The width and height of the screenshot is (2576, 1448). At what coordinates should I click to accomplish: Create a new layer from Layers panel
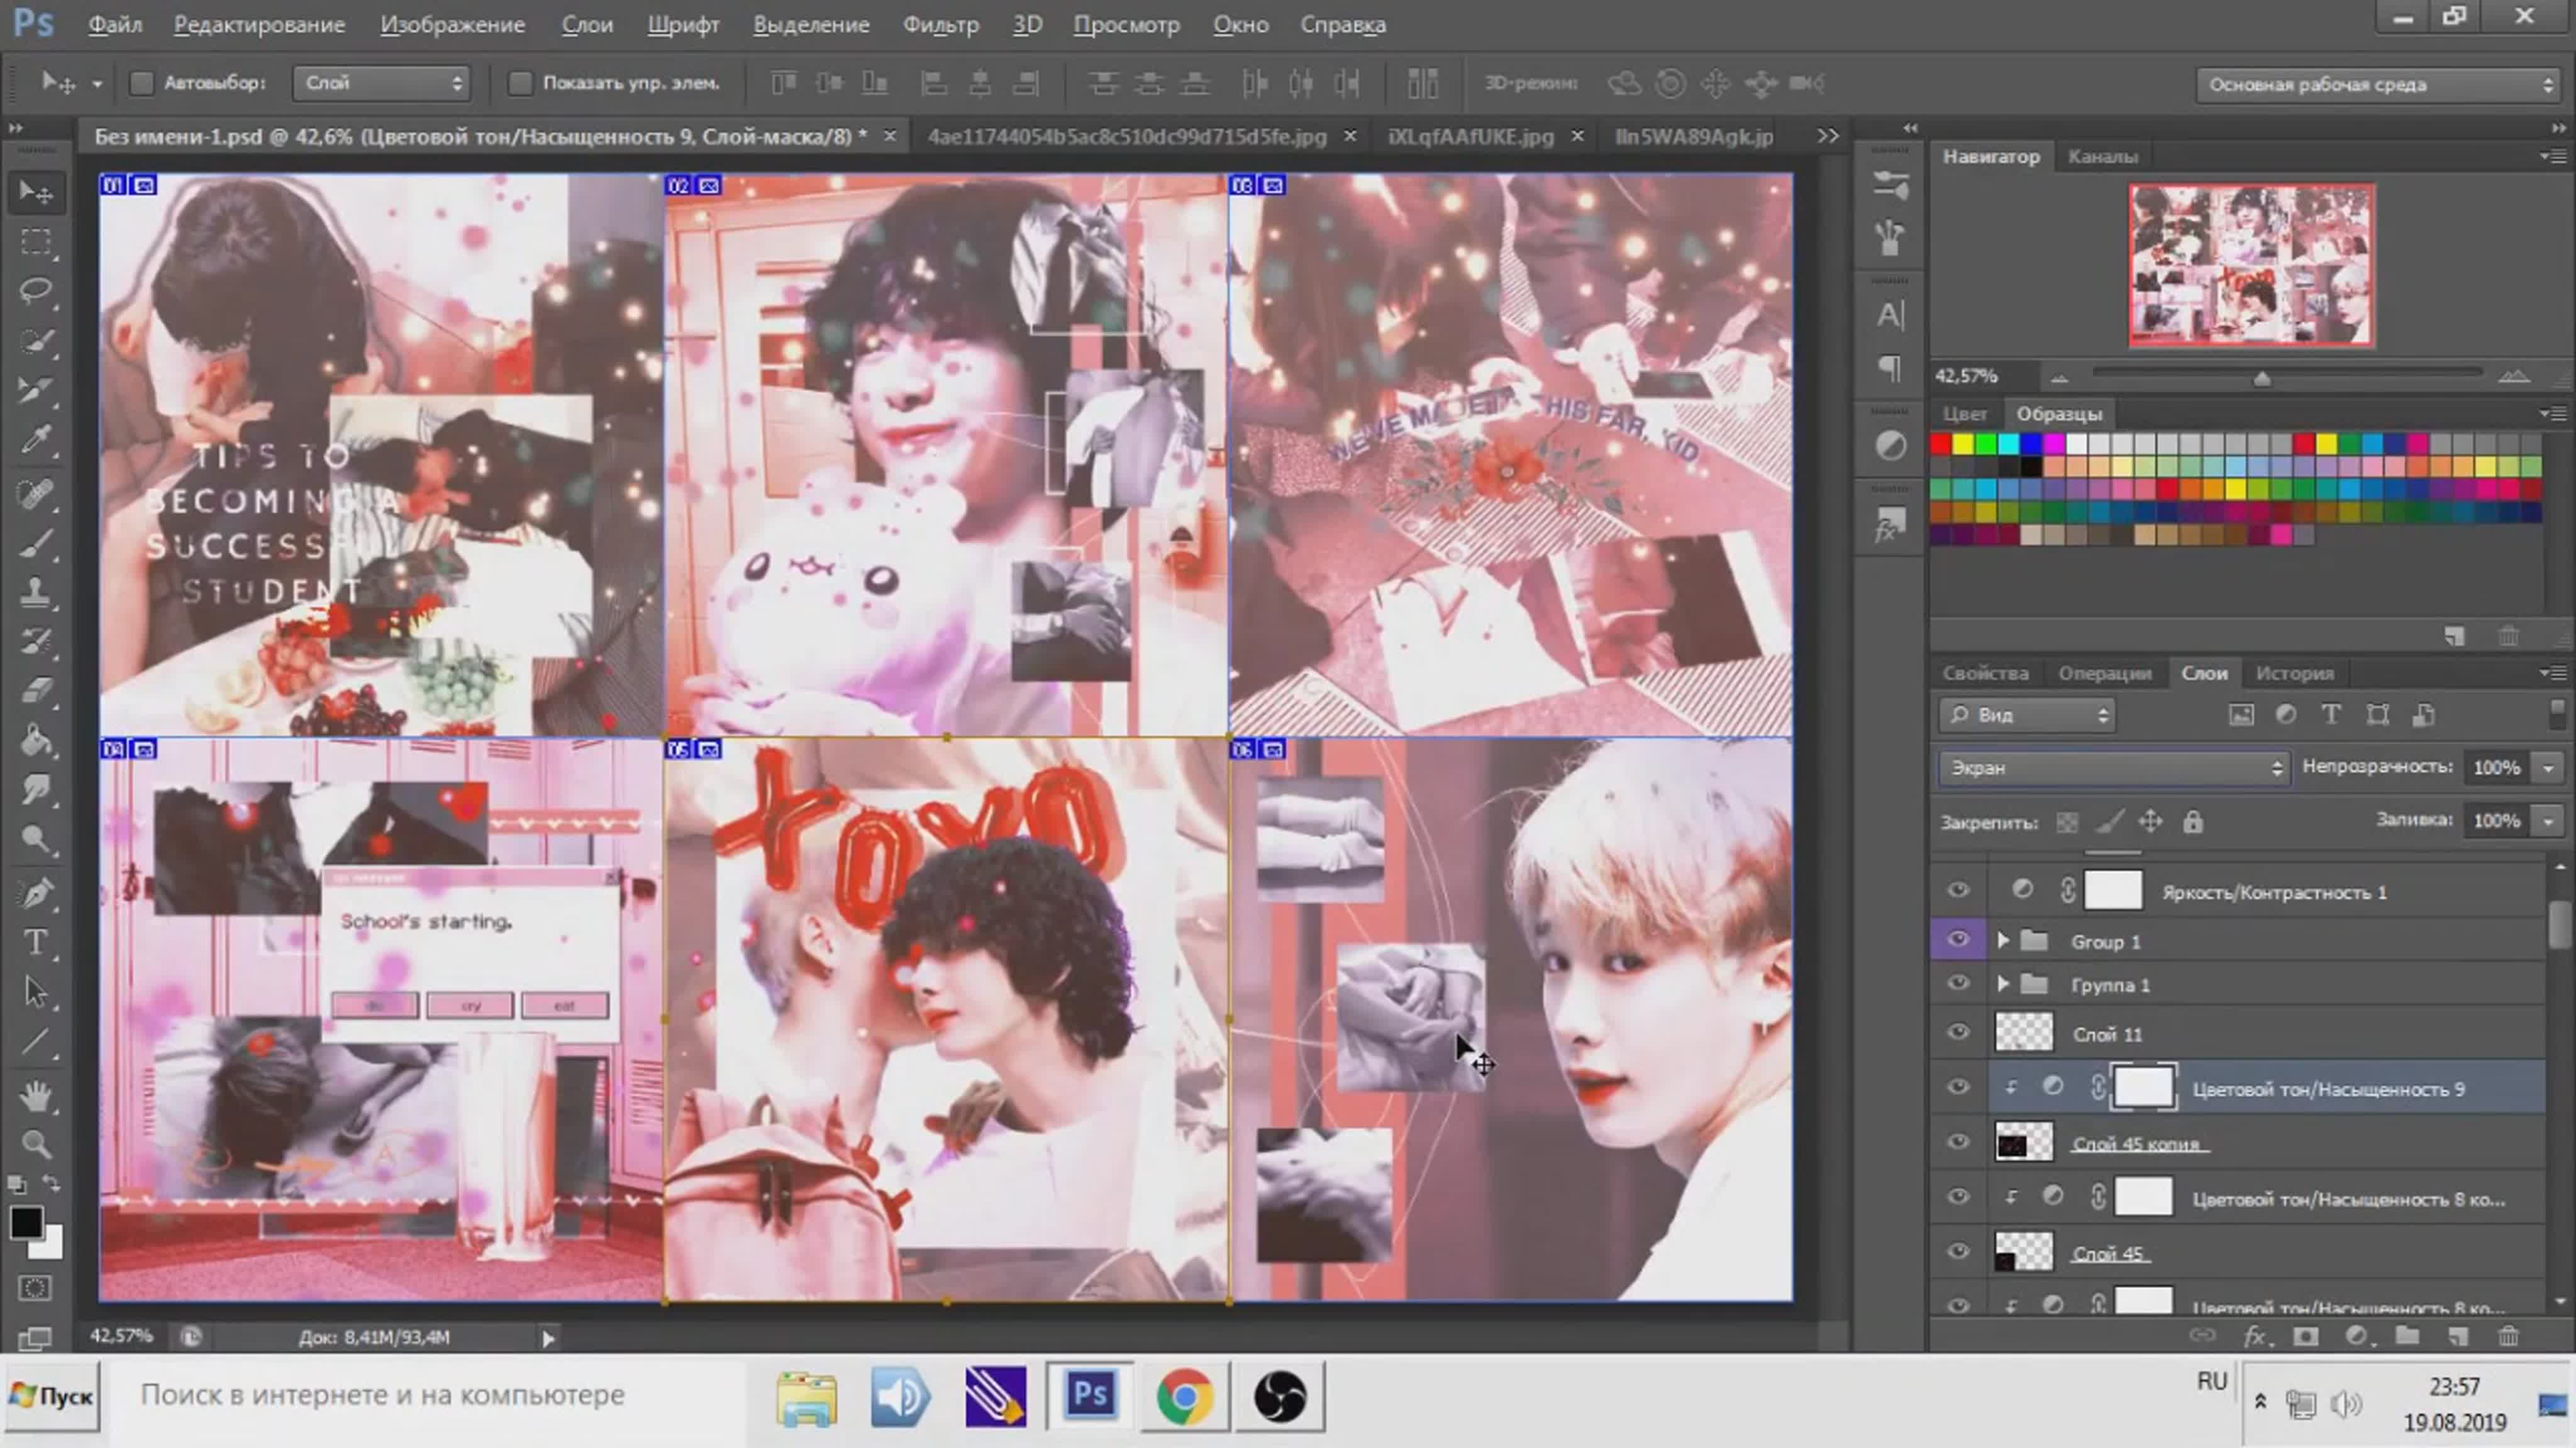coord(2457,1336)
